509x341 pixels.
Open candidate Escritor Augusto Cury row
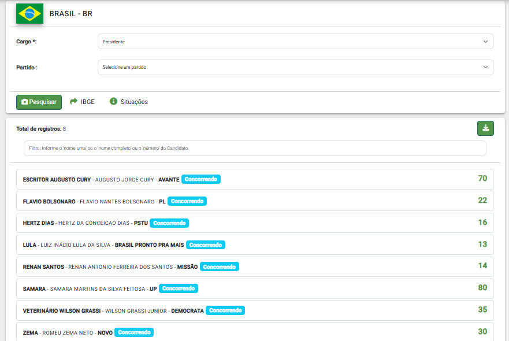tap(255, 179)
